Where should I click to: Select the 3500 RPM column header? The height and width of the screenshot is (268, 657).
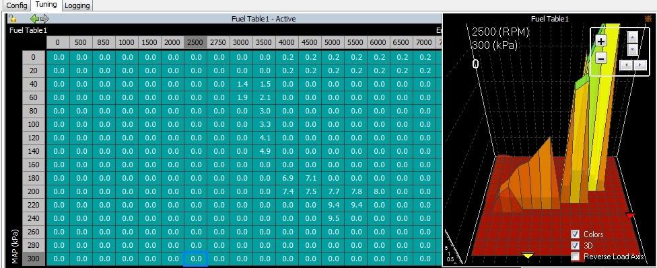click(264, 42)
